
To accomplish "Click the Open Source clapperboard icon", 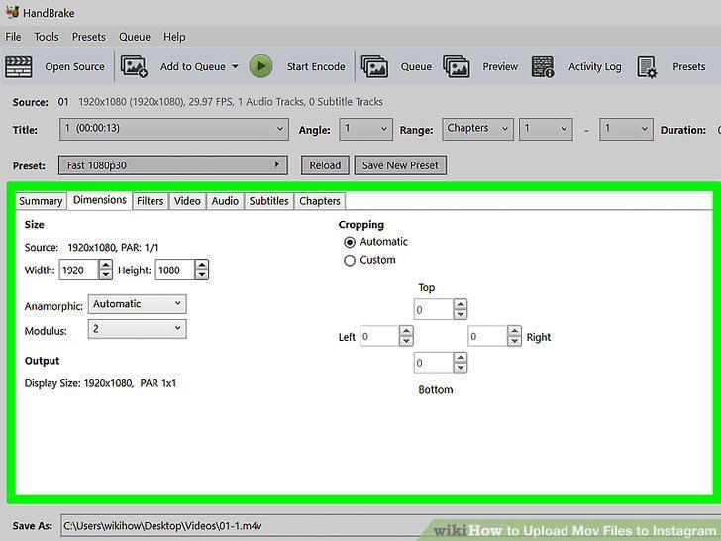I will 19,66.
